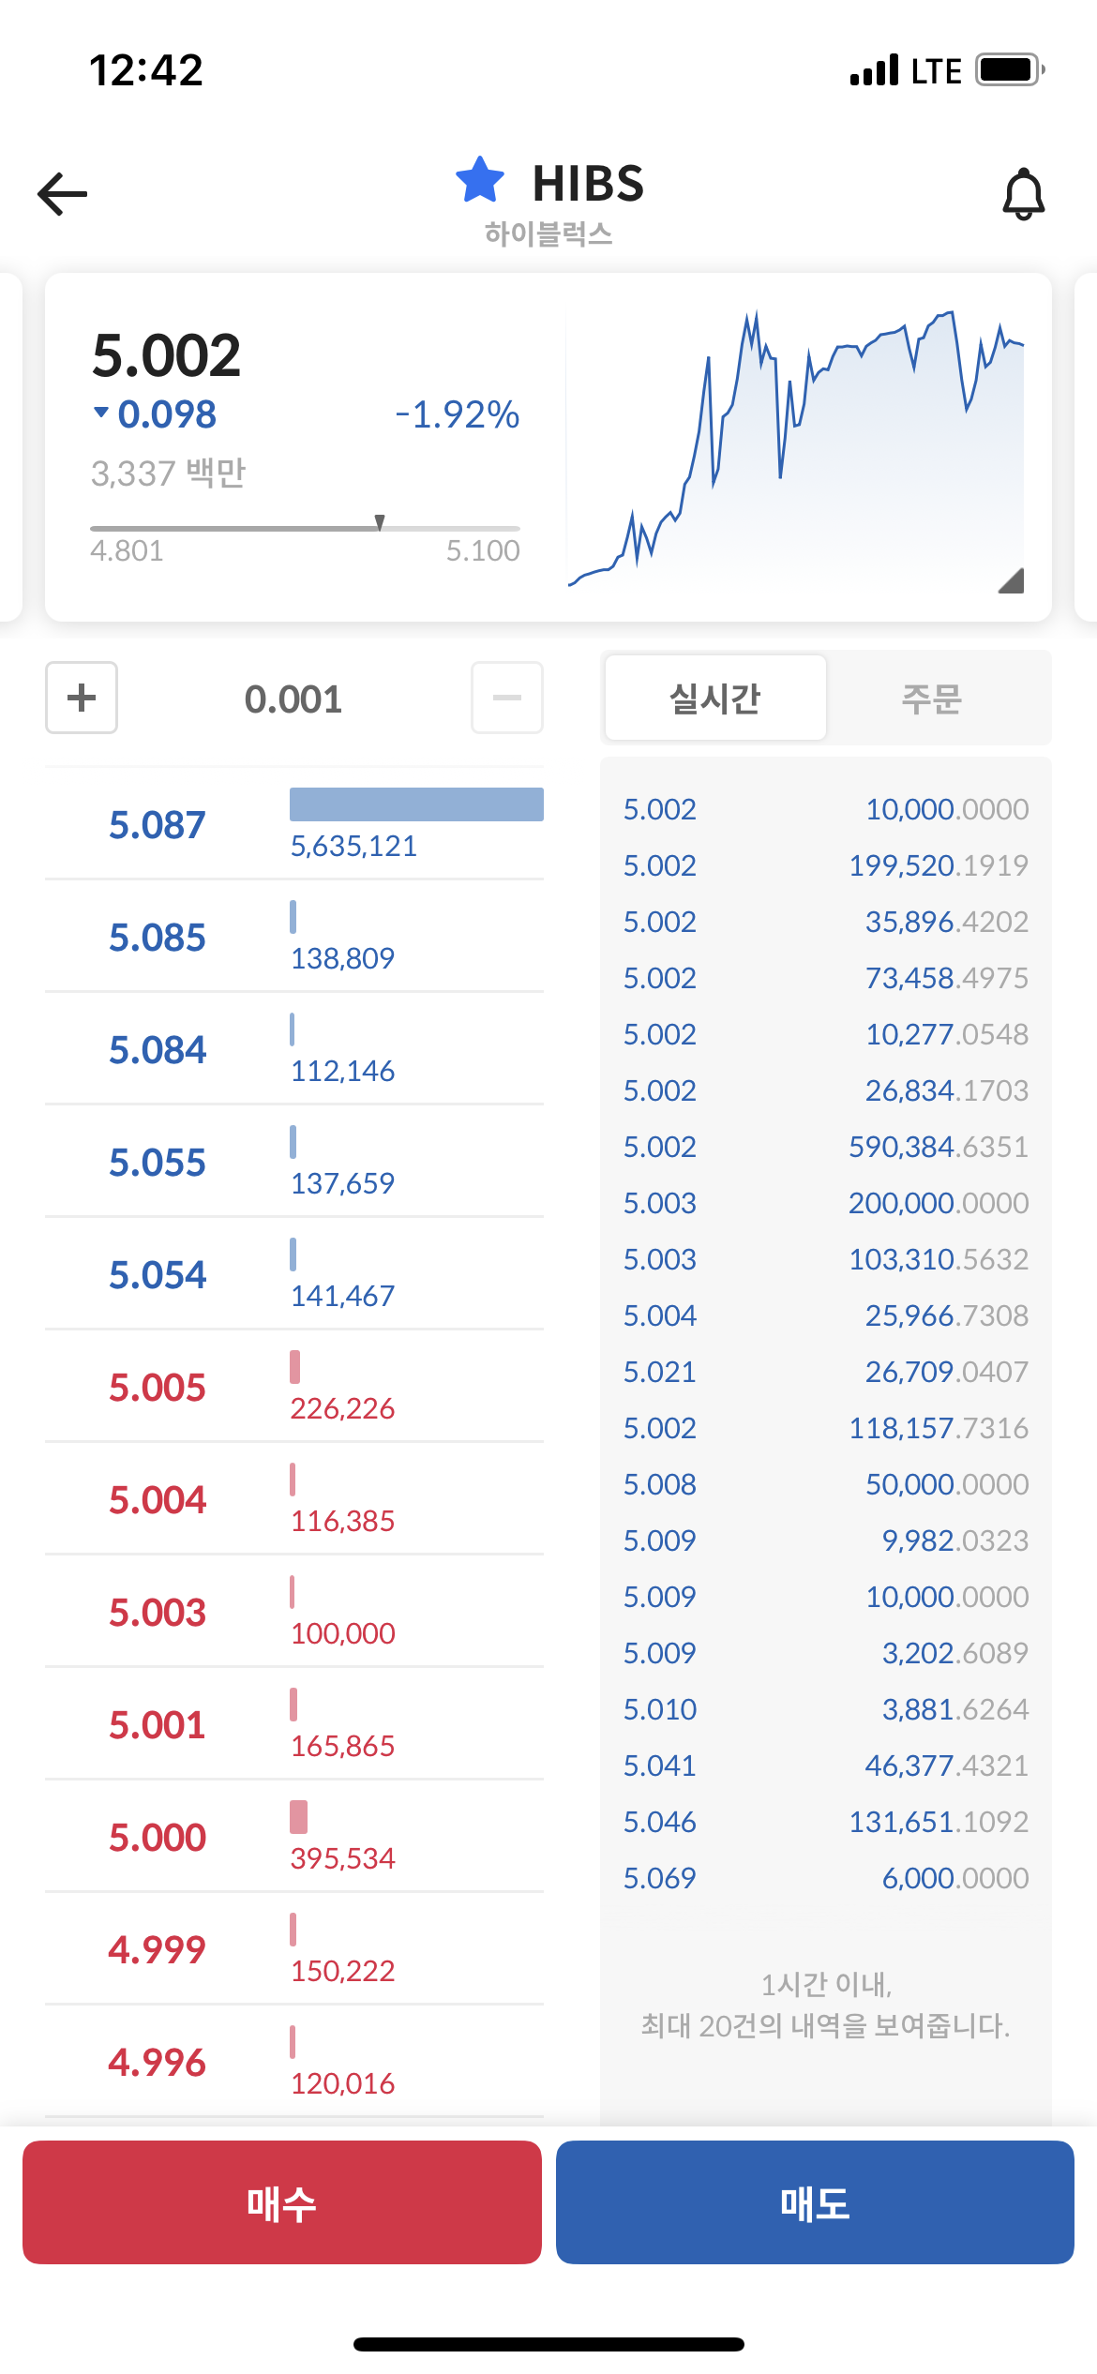
Task: Tap the back arrow icon
Action: coord(62,194)
